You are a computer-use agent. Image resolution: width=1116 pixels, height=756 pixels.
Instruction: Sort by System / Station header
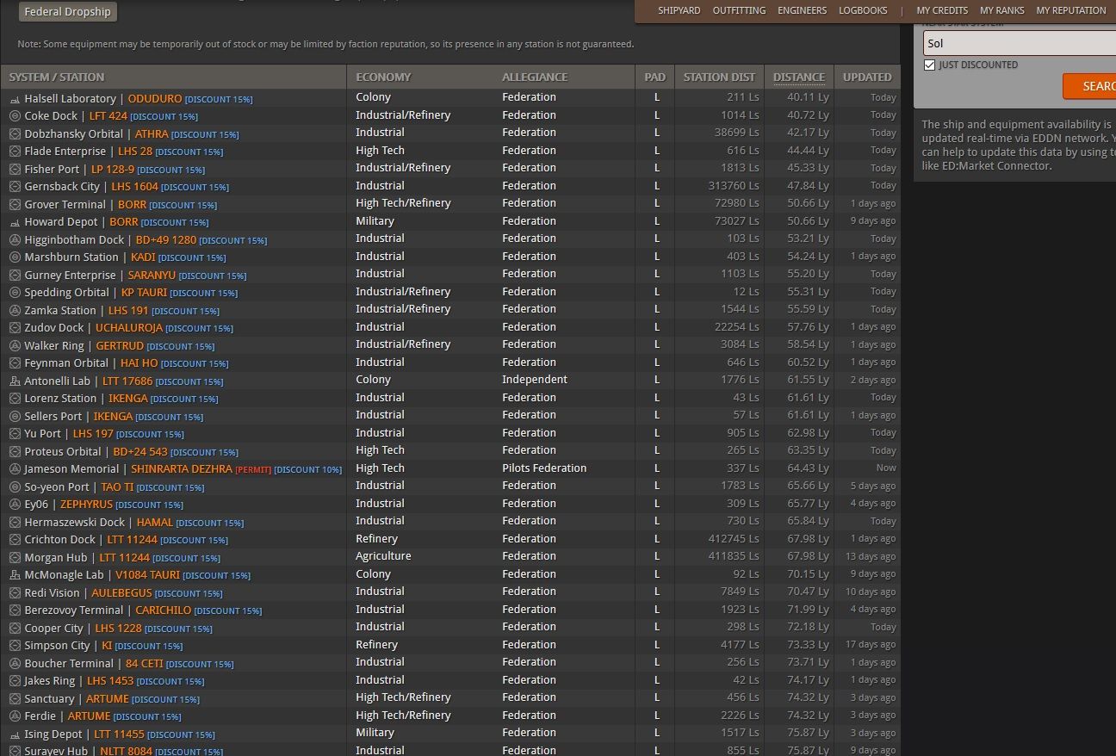(x=57, y=77)
